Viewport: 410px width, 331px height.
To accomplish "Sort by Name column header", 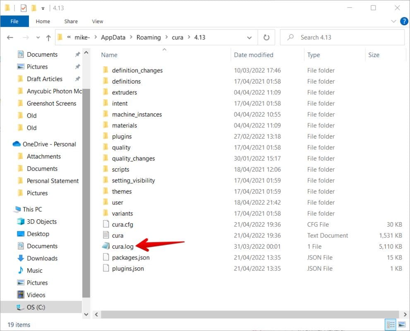I will click(109, 55).
